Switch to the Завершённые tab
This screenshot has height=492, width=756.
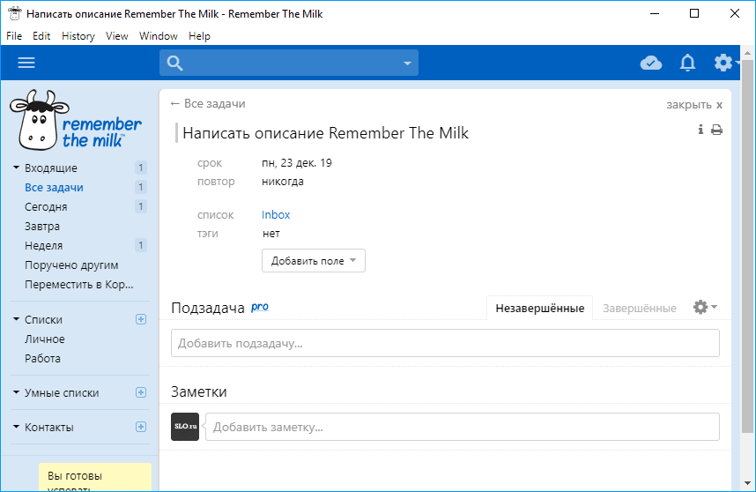640,308
